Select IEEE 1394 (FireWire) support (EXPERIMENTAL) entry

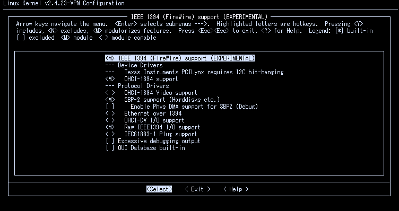(180, 58)
